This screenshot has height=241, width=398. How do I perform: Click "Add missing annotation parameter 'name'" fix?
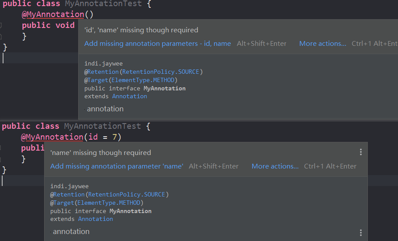[x=117, y=166]
